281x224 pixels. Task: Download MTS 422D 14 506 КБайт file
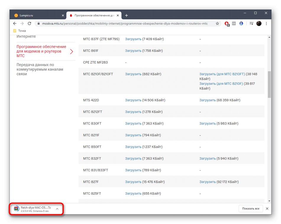pyautogui.click(x=133, y=100)
